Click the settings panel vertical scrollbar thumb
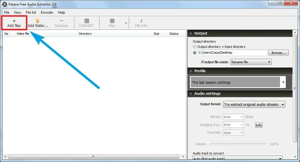The image size is (300, 162). click(295, 88)
